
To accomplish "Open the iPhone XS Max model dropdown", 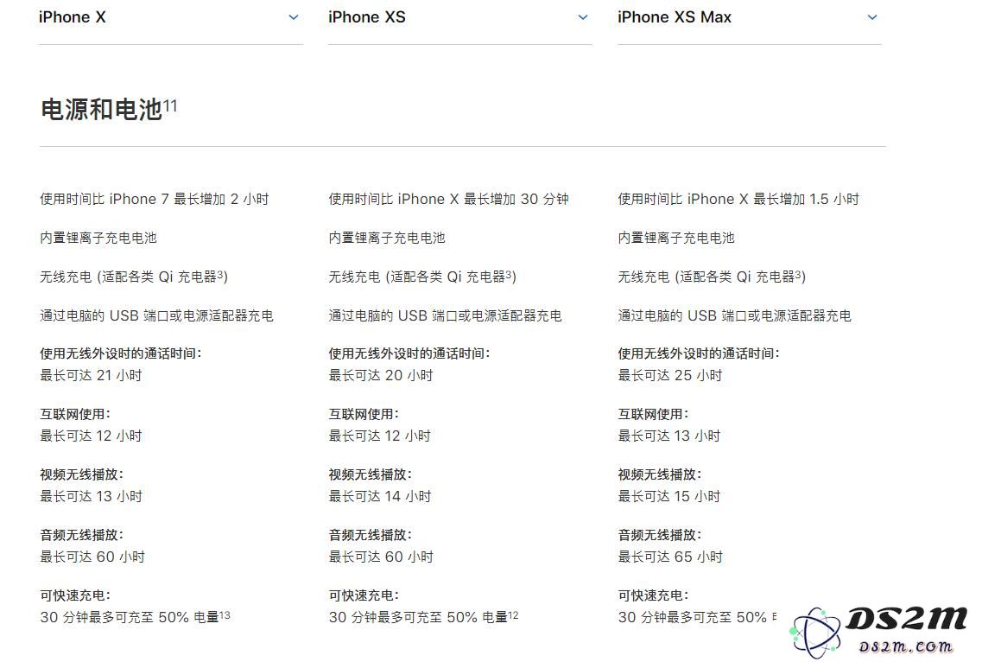I will 749,17.
